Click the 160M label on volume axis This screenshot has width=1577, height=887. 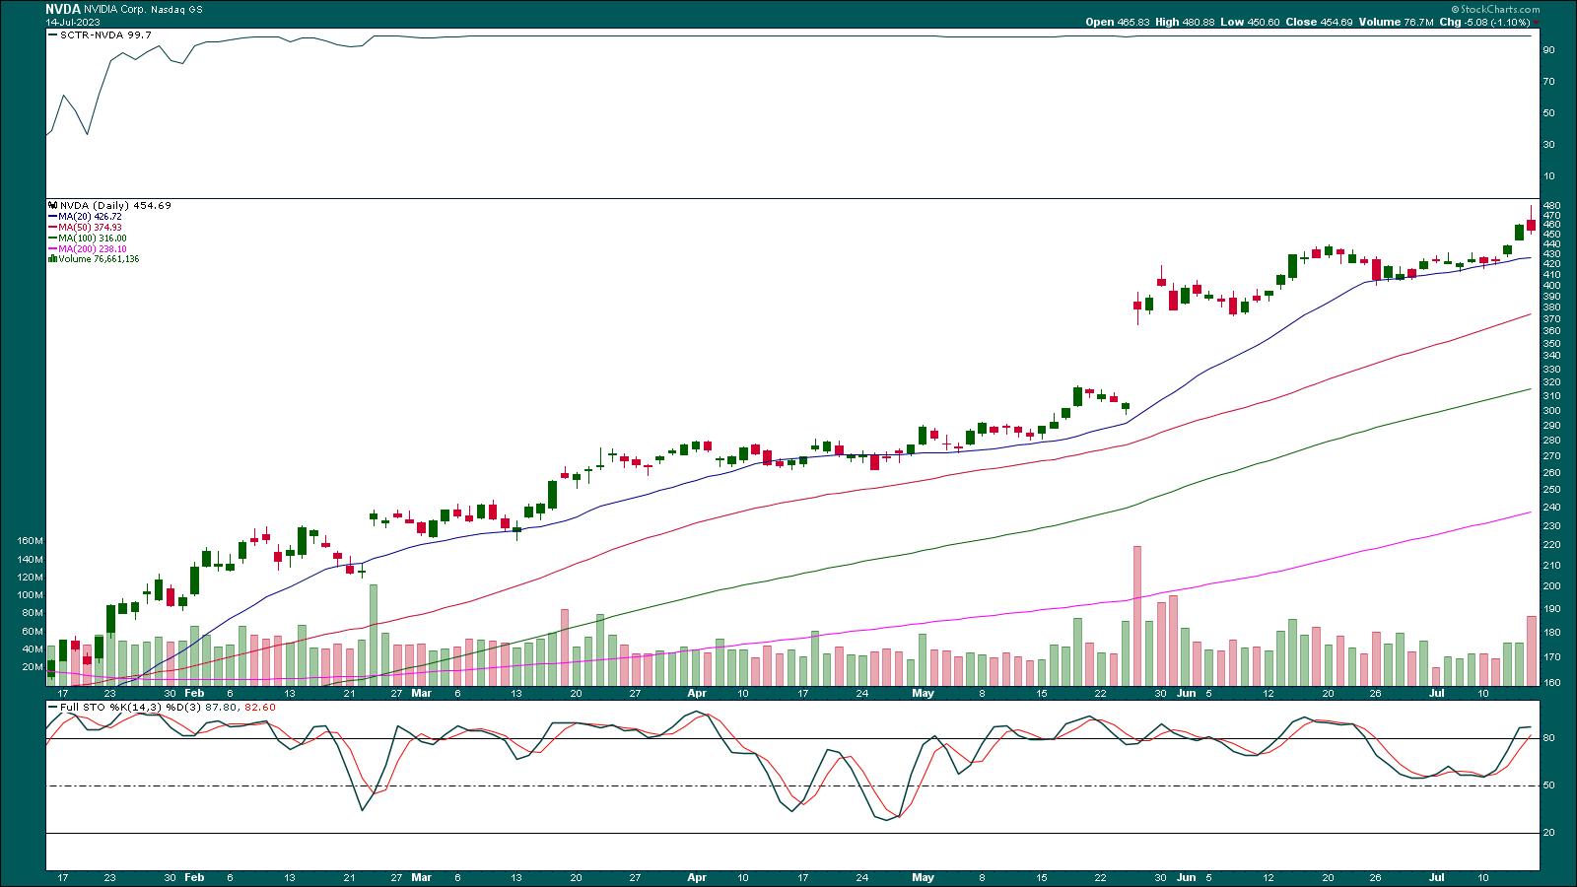pyautogui.click(x=30, y=541)
